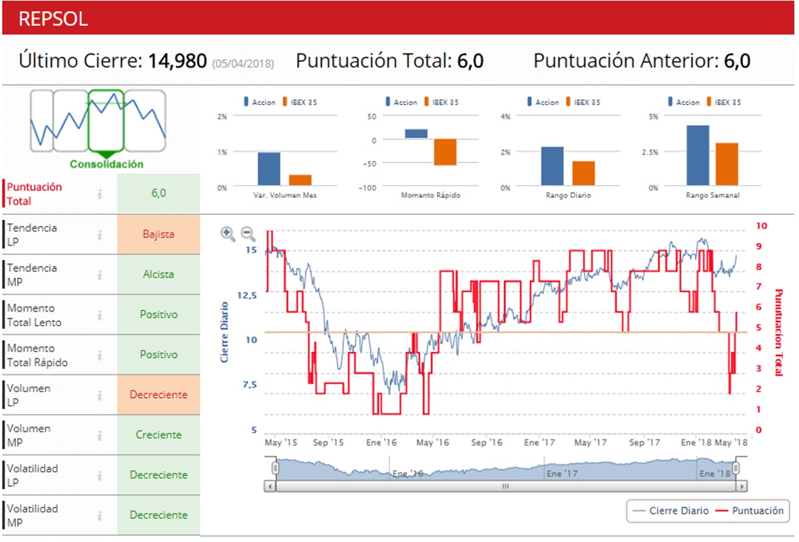Click the Ene '17 label on main x-axis
This screenshot has height=542, width=799.
tap(539, 442)
